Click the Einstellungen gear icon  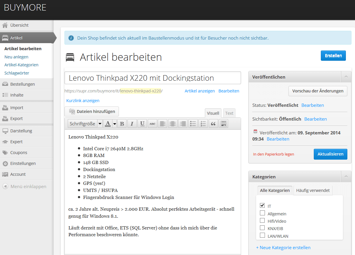5,163
